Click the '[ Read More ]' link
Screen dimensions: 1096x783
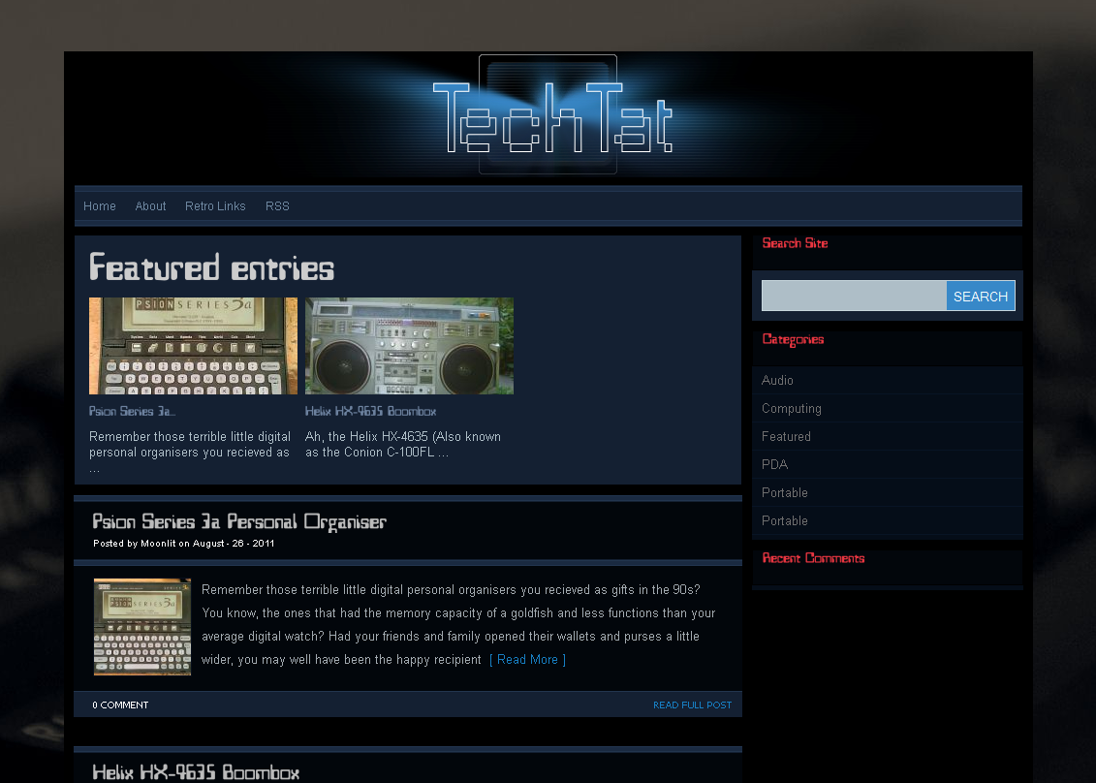tap(527, 659)
